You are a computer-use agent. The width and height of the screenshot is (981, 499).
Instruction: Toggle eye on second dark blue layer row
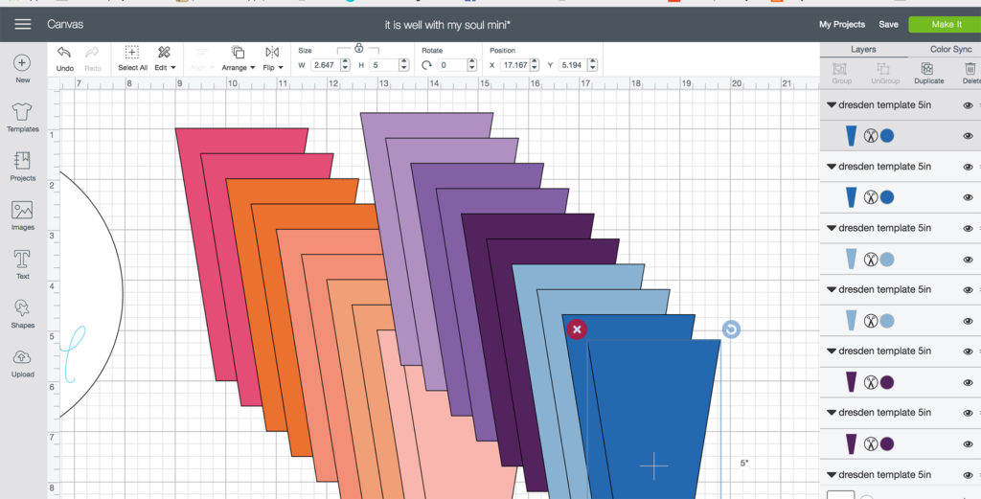tap(968, 197)
